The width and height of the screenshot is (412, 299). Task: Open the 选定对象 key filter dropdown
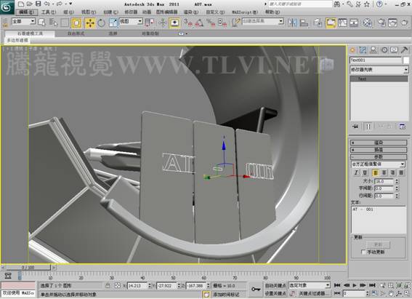[x=310, y=285]
